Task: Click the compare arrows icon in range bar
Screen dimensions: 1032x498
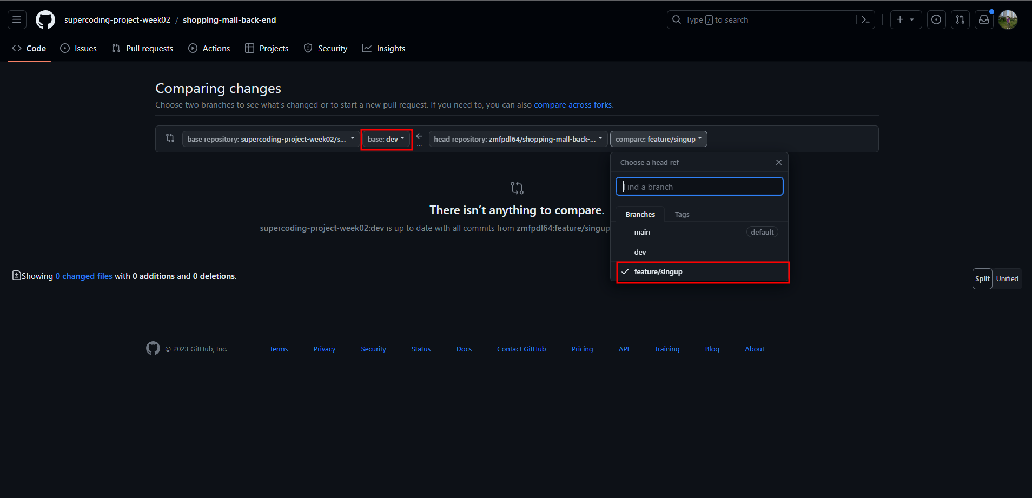Action: (x=170, y=138)
